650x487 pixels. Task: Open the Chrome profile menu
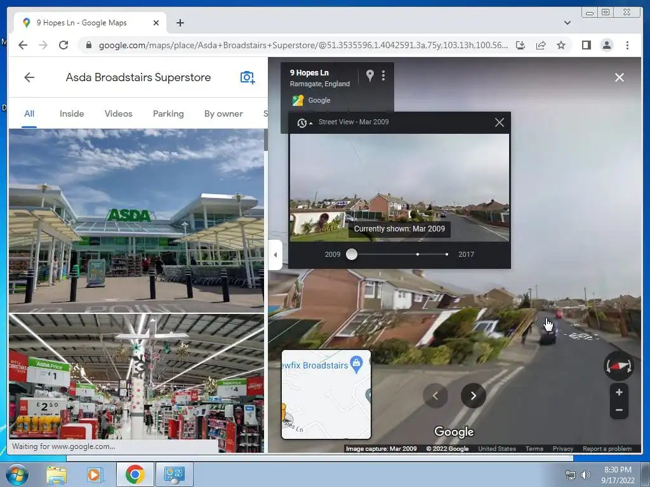click(606, 45)
